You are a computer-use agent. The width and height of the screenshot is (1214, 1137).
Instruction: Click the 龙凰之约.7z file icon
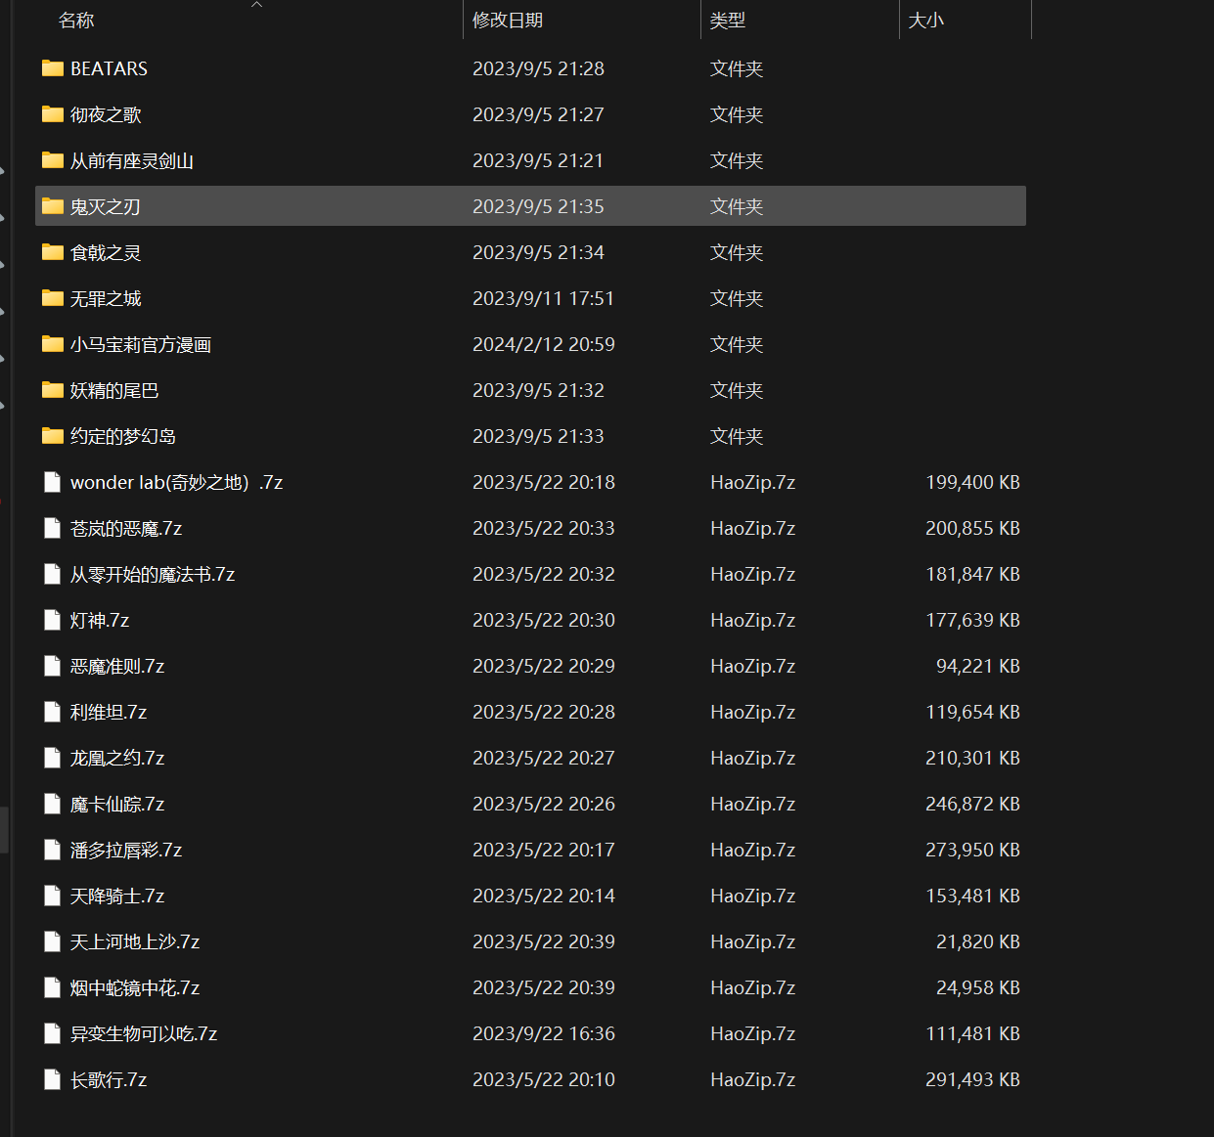point(53,758)
